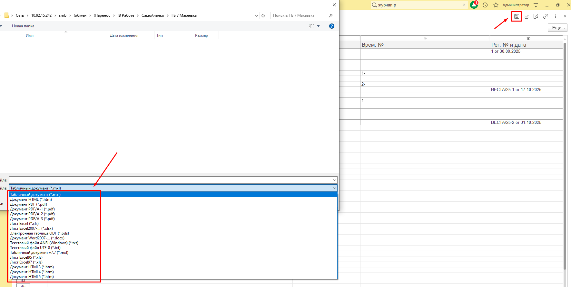571x287 pixels.
Task: Go to '!обмен' folder in the breadcrumb
Action: coord(80,15)
